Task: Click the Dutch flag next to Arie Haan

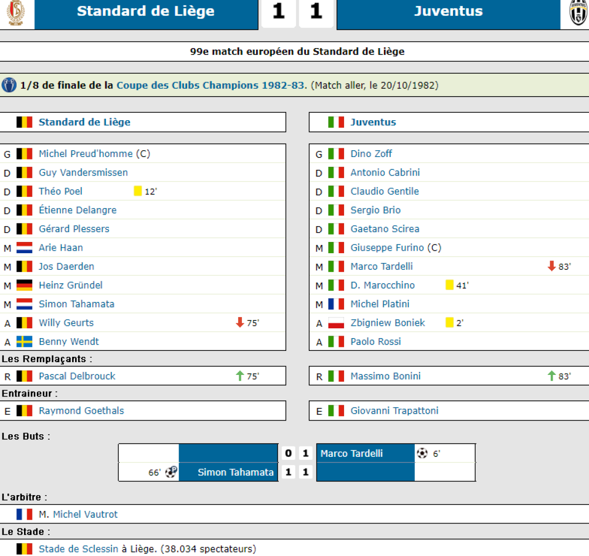Action: [x=25, y=247]
